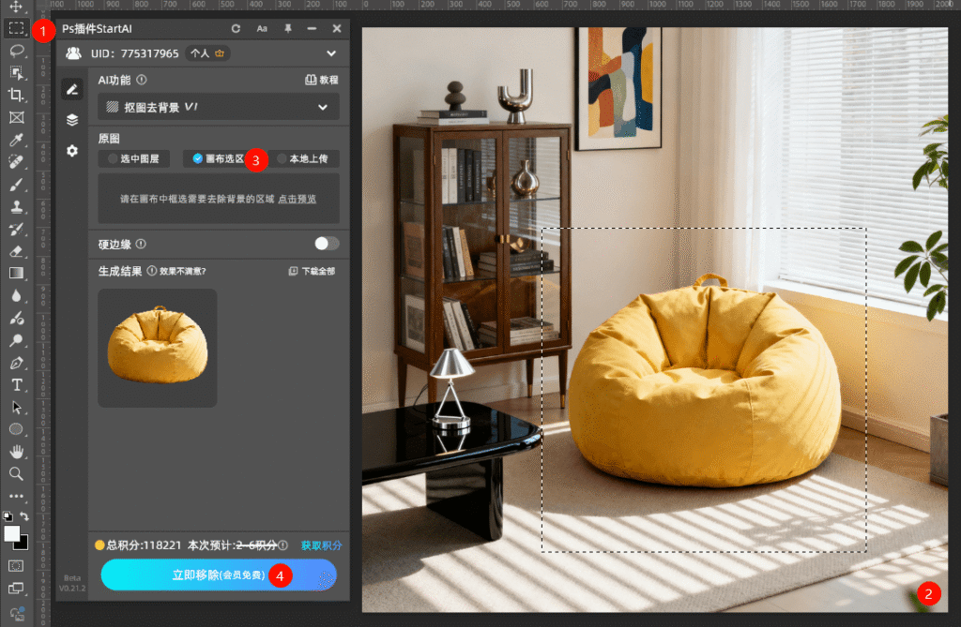Select the Hand tool
Viewport: 961px width, 627px height.
16,452
